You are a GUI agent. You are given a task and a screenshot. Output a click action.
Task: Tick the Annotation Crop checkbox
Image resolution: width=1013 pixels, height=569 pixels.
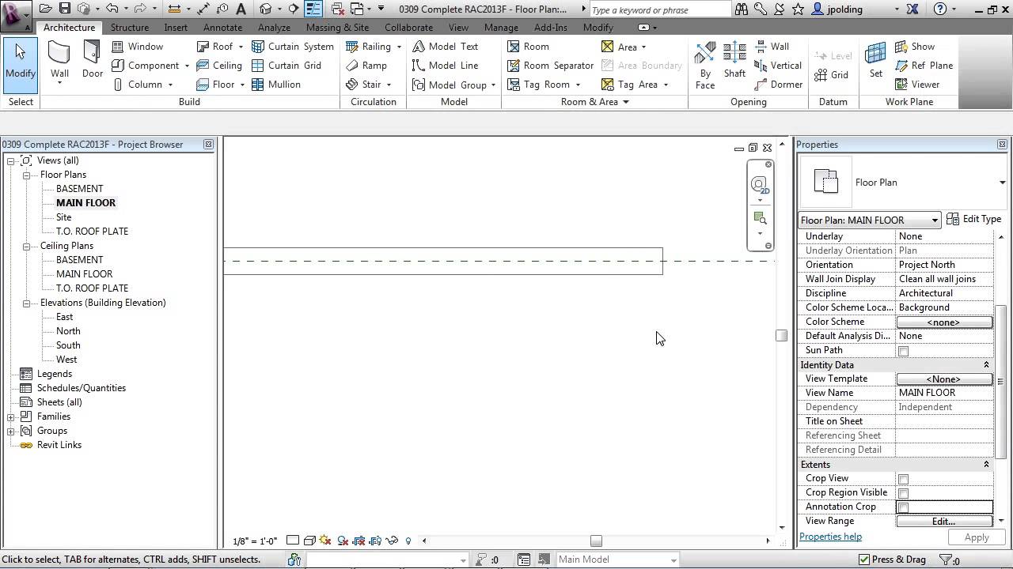point(903,507)
